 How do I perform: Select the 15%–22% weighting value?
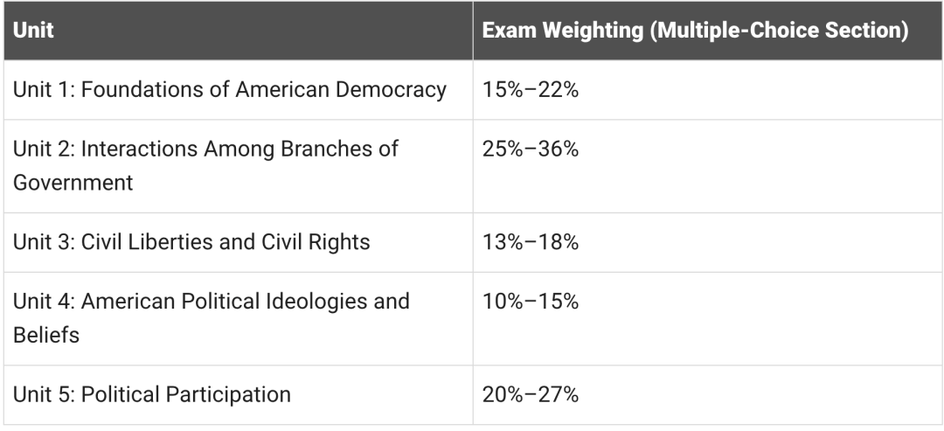(530, 90)
